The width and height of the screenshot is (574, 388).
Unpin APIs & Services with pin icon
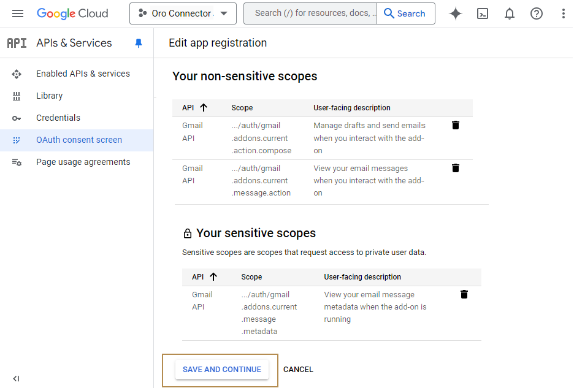pyautogui.click(x=139, y=43)
